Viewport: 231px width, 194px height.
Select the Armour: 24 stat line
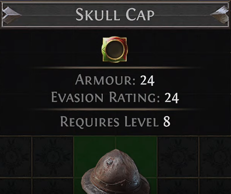(115, 80)
